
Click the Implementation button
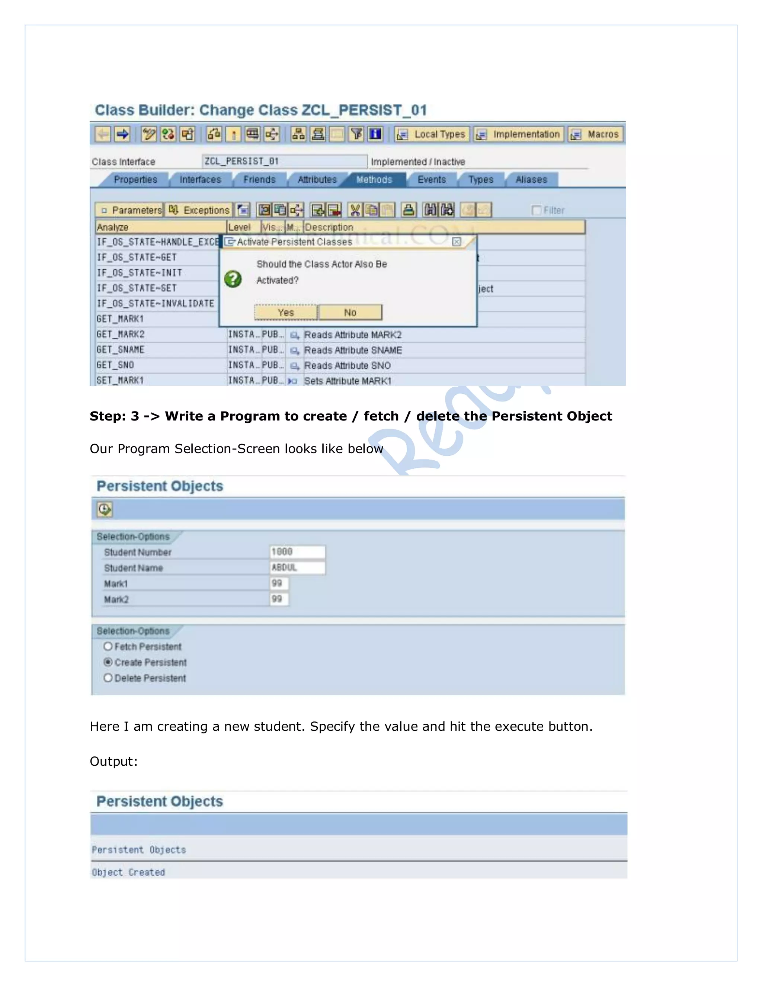[518, 134]
